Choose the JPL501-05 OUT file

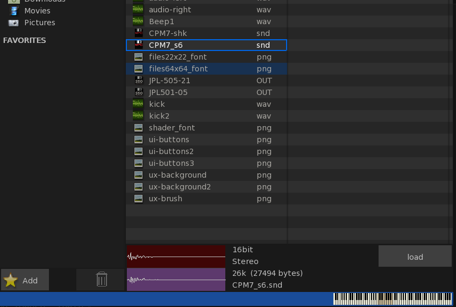(169, 92)
